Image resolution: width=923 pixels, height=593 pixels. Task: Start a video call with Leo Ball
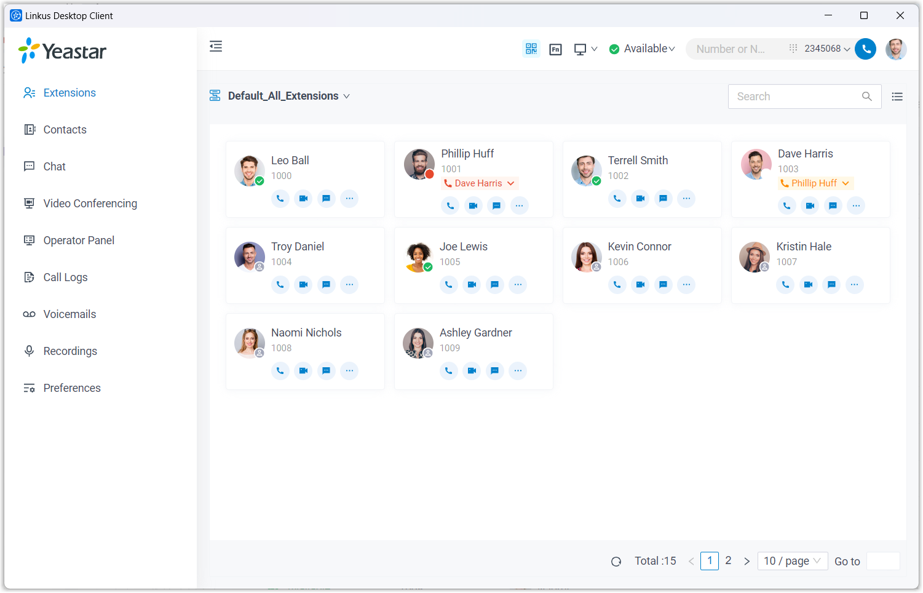coord(303,199)
